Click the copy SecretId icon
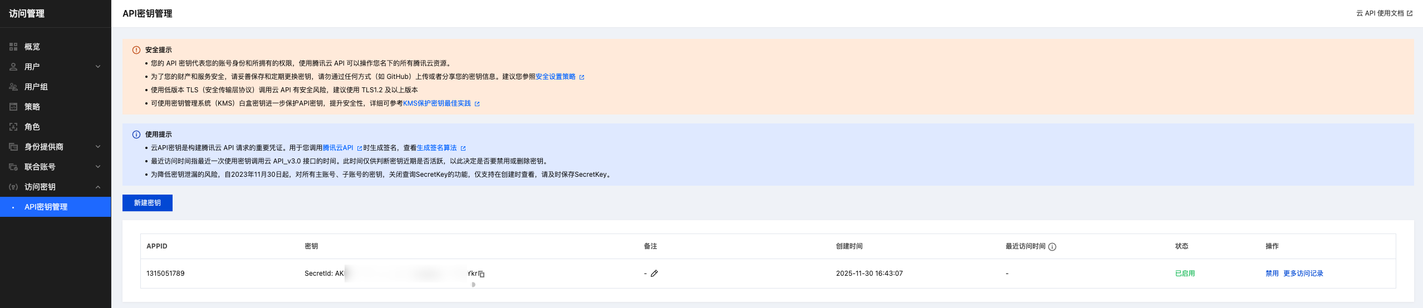The image size is (1423, 308). (482, 274)
